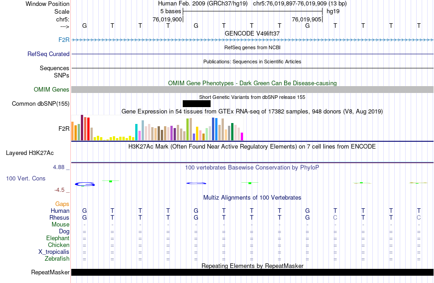
Task: Click the Sequences track label
Action: (54, 68)
